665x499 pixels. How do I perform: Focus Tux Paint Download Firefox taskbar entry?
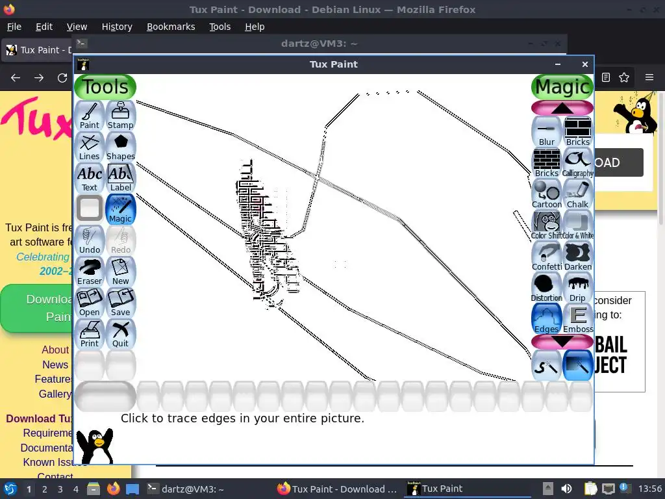tap(337, 489)
